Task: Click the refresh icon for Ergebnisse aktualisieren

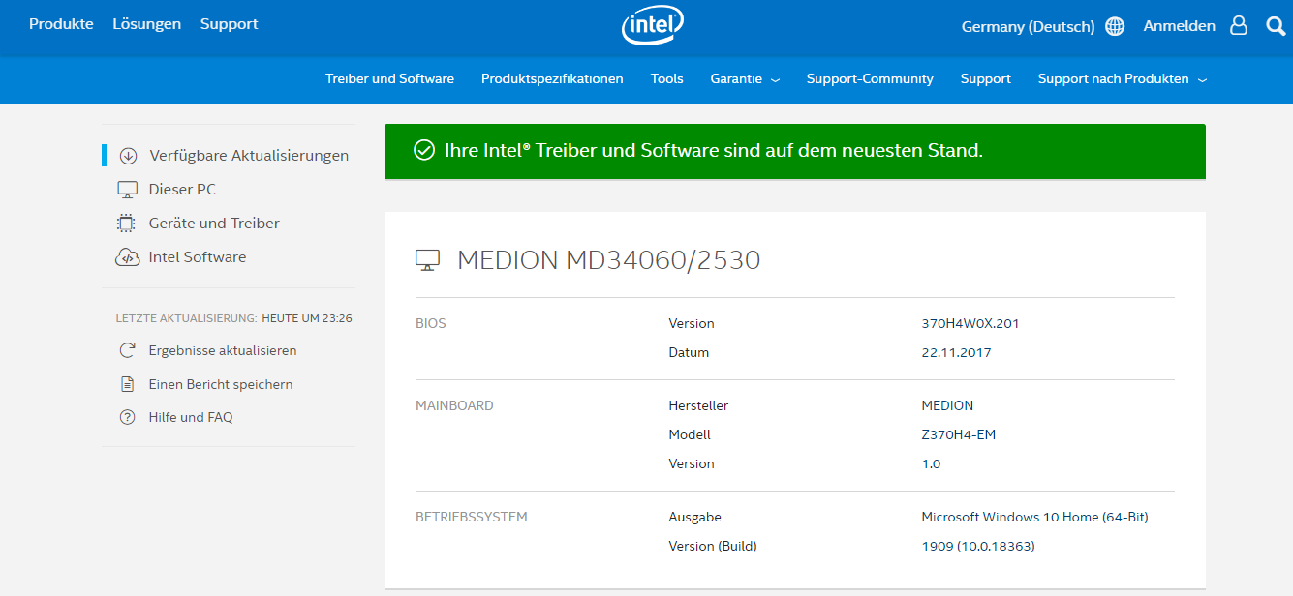Action: coord(127,350)
